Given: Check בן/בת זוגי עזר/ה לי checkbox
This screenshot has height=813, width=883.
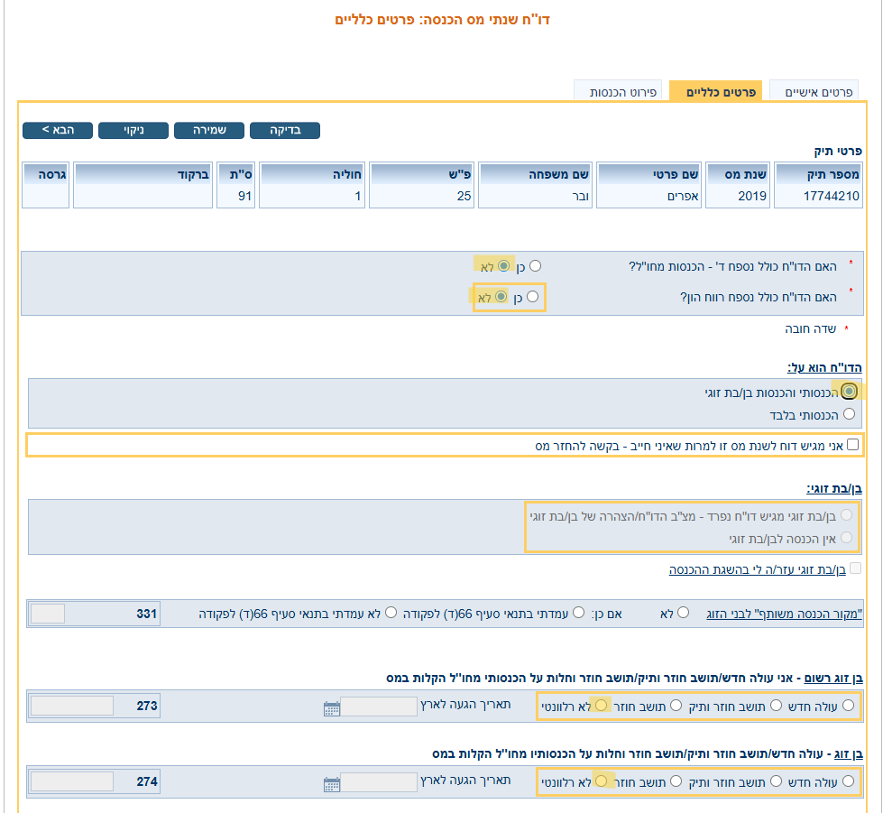Looking at the screenshot, I should pos(855,568).
